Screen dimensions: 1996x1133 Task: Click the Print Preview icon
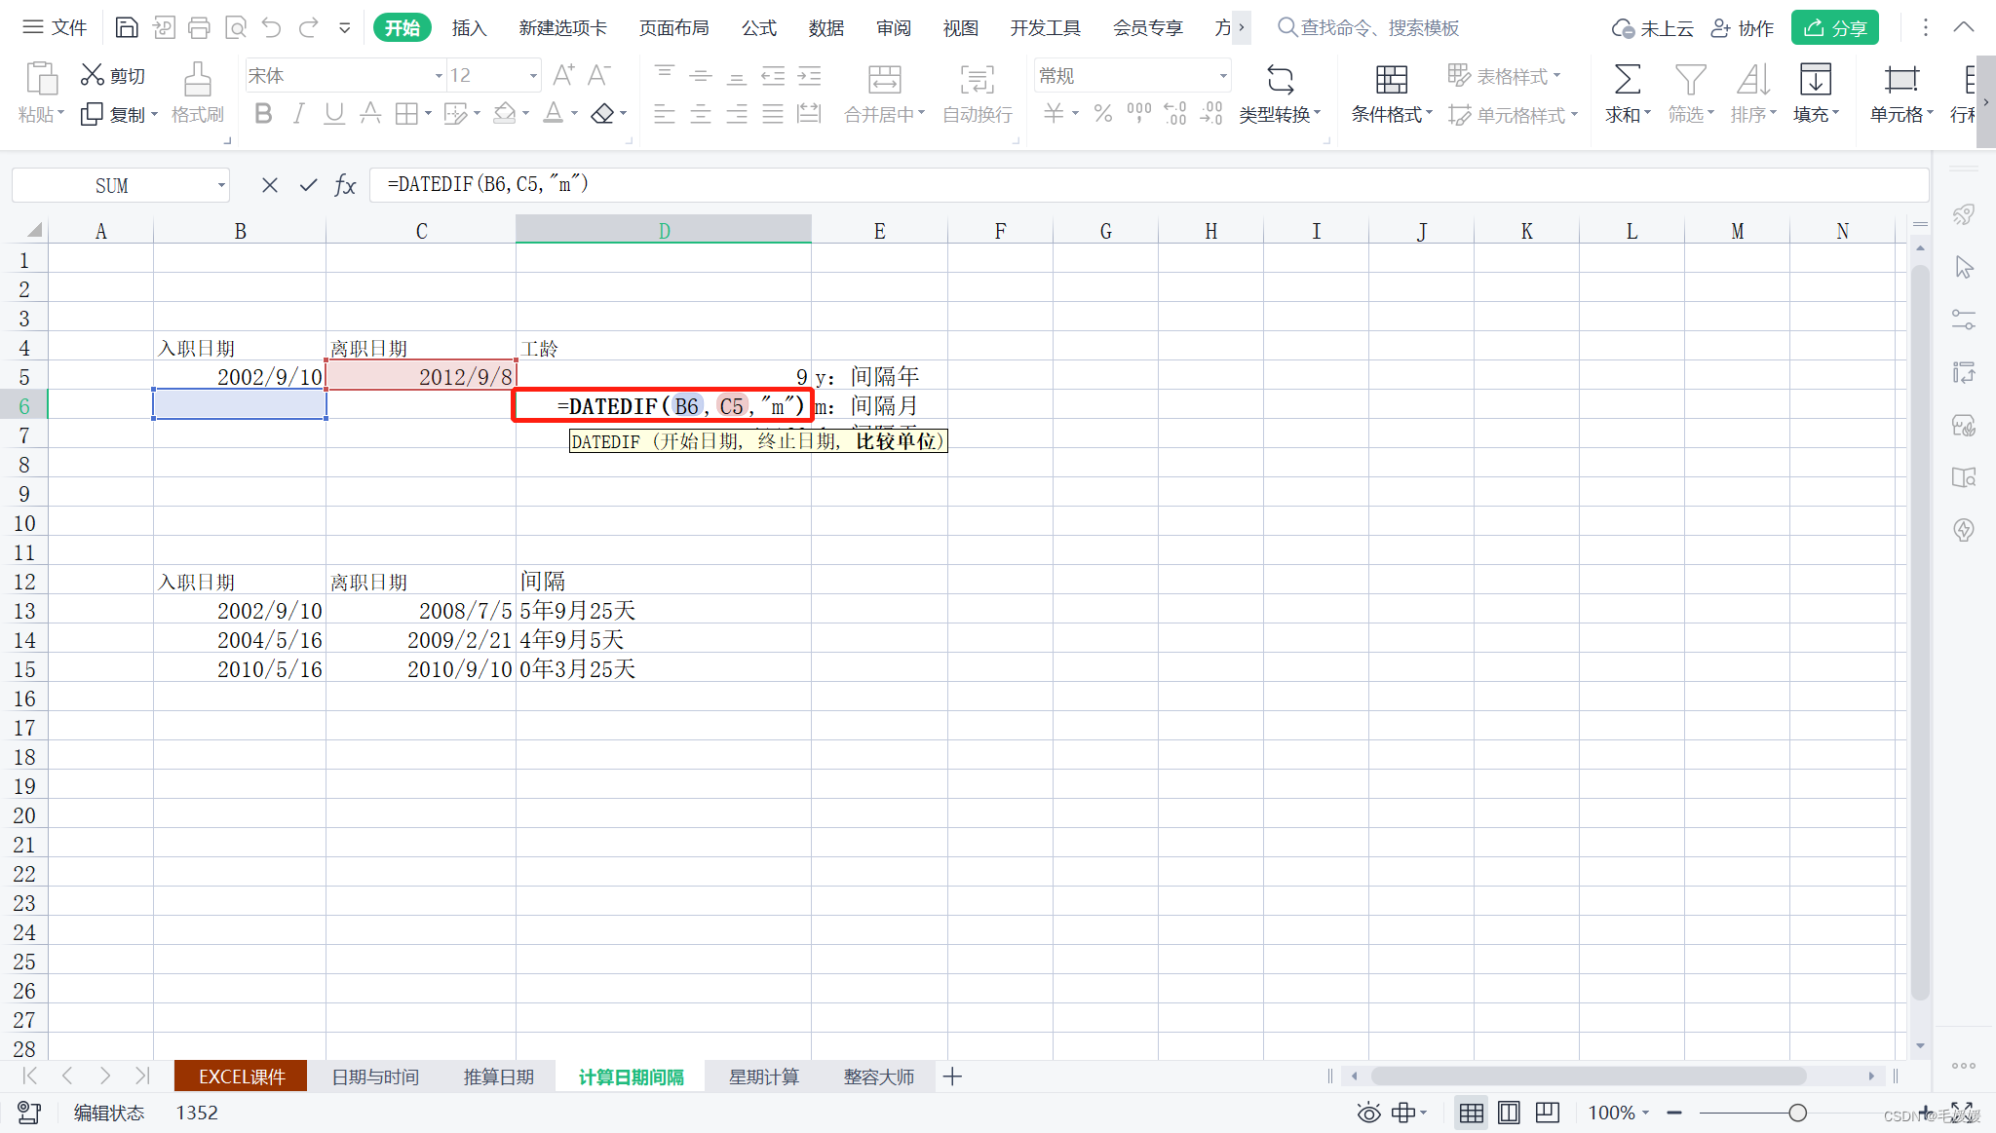pos(235,27)
